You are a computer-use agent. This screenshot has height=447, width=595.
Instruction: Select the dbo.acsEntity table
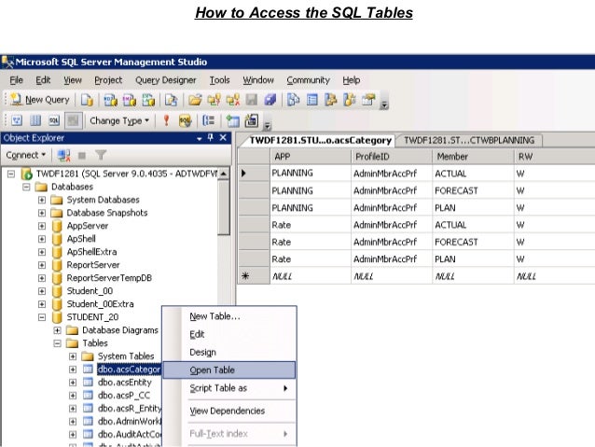tap(124, 383)
